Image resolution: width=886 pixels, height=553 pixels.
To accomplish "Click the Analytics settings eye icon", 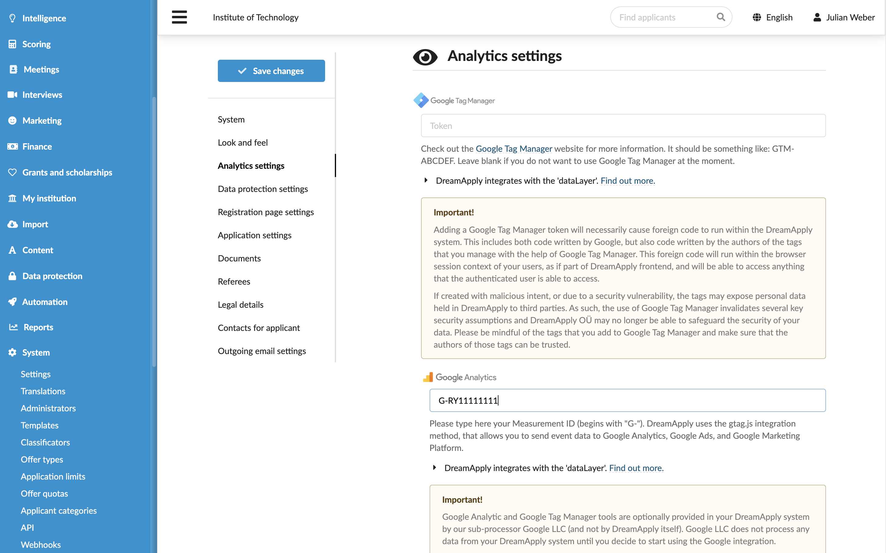I will 425,57.
